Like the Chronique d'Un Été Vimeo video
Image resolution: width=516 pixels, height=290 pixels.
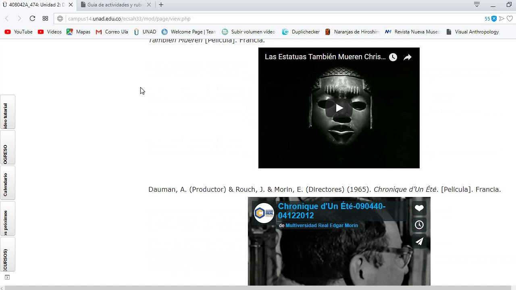click(419, 208)
